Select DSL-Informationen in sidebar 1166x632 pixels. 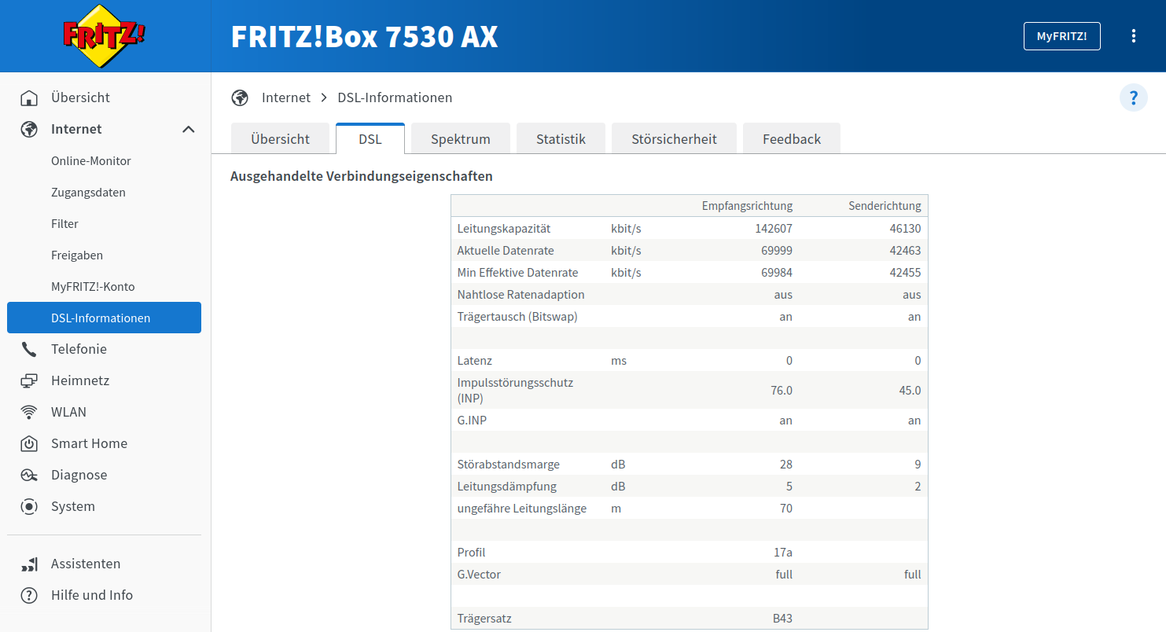[x=104, y=318]
